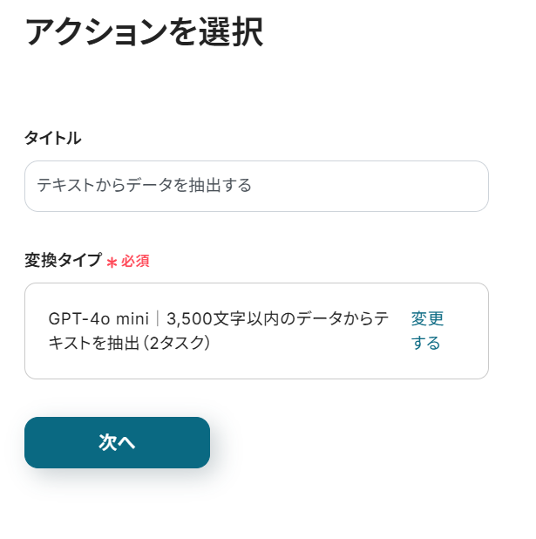Click the 変更する link

click(x=427, y=331)
